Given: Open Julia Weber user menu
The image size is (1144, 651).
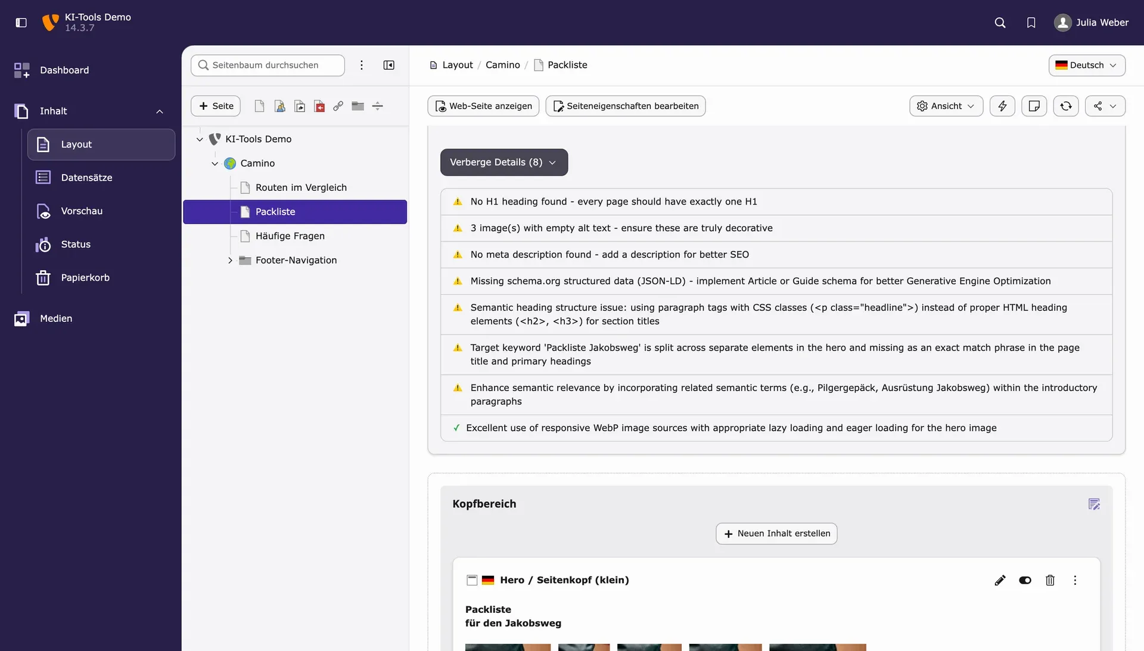Looking at the screenshot, I should (x=1091, y=23).
